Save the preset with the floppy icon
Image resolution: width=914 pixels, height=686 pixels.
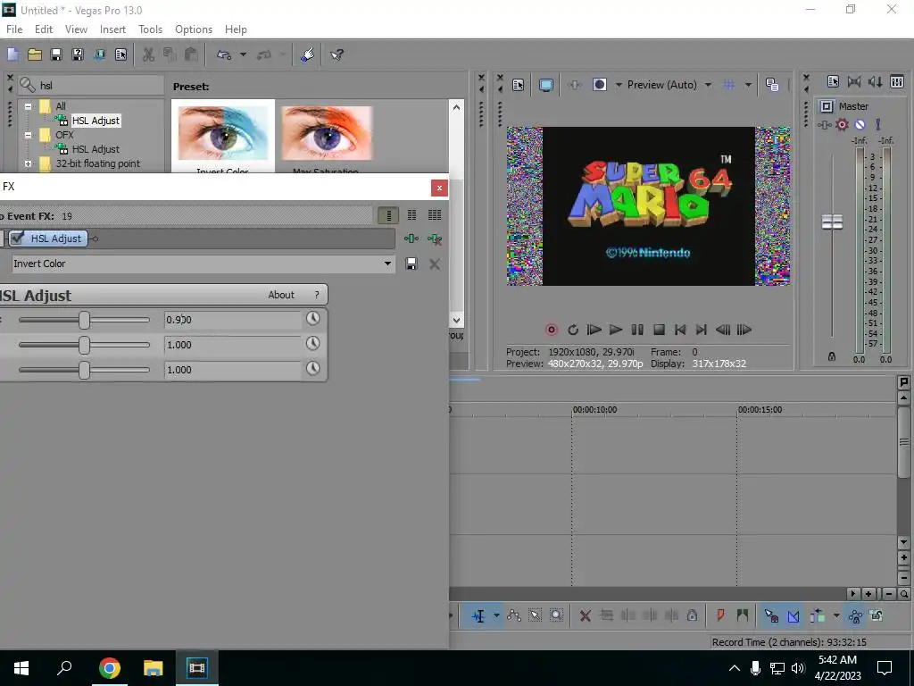[x=411, y=264]
